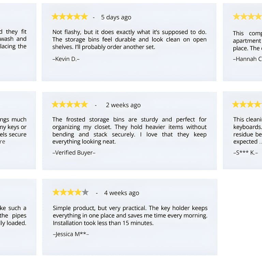Click the "Not flashy" review text

129,39
